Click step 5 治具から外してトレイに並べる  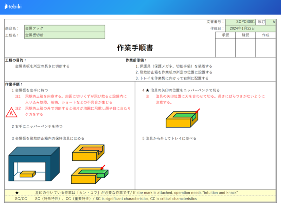[169, 138]
